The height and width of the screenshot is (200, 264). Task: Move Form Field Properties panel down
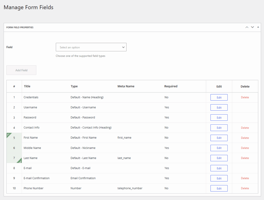[252, 27]
